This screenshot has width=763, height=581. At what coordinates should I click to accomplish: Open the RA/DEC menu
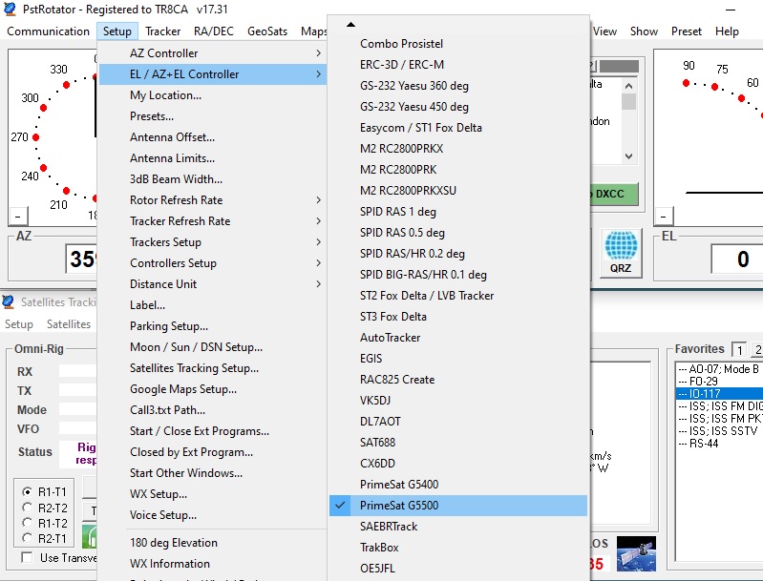click(214, 31)
